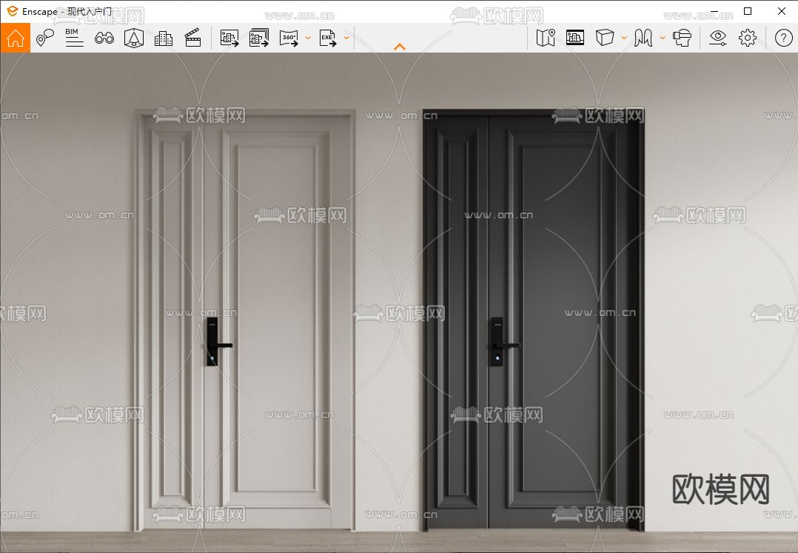Viewport: 798px width, 553px height.
Task: Click the white door smart lock handle
Action: 218,342
